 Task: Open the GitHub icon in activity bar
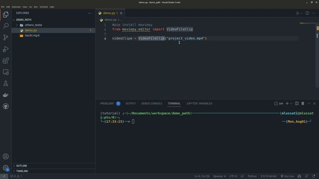[x=5, y=106]
